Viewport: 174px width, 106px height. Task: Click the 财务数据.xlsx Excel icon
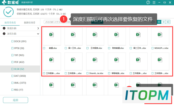[117, 35]
